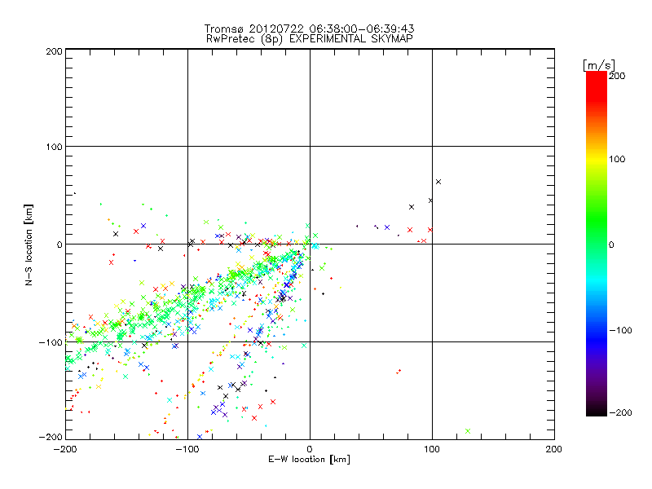Click the 'RwPretec (8p) EXPERIMENTAL SKYMAP' subtitle
Screen dimensions: 652x489
[x=309, y=38]
